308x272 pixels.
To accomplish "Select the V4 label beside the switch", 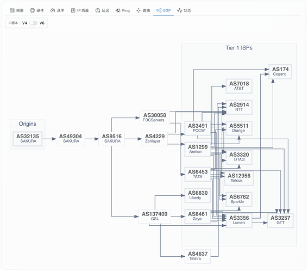I will (x=24, y=23).
